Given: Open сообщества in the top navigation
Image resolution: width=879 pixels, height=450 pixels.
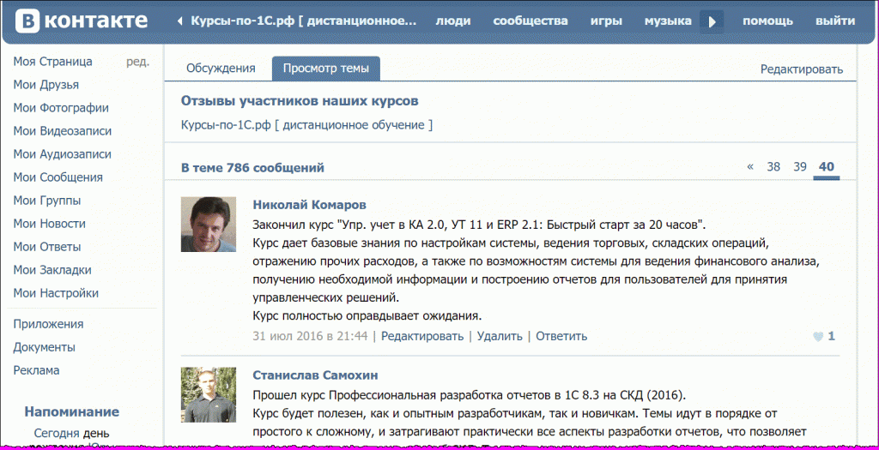Looking at the screenshot, I should pos(530,21).
